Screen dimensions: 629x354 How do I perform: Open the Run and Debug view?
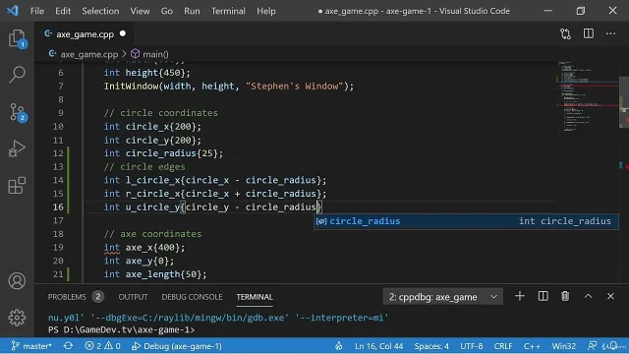click(x=17, y=148)
